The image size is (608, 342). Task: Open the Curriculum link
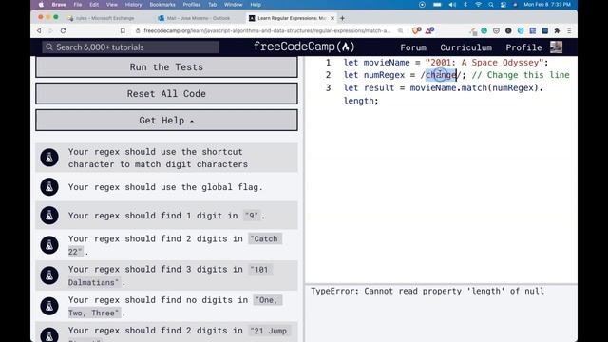pyautogui.click(x=465, y=47)
